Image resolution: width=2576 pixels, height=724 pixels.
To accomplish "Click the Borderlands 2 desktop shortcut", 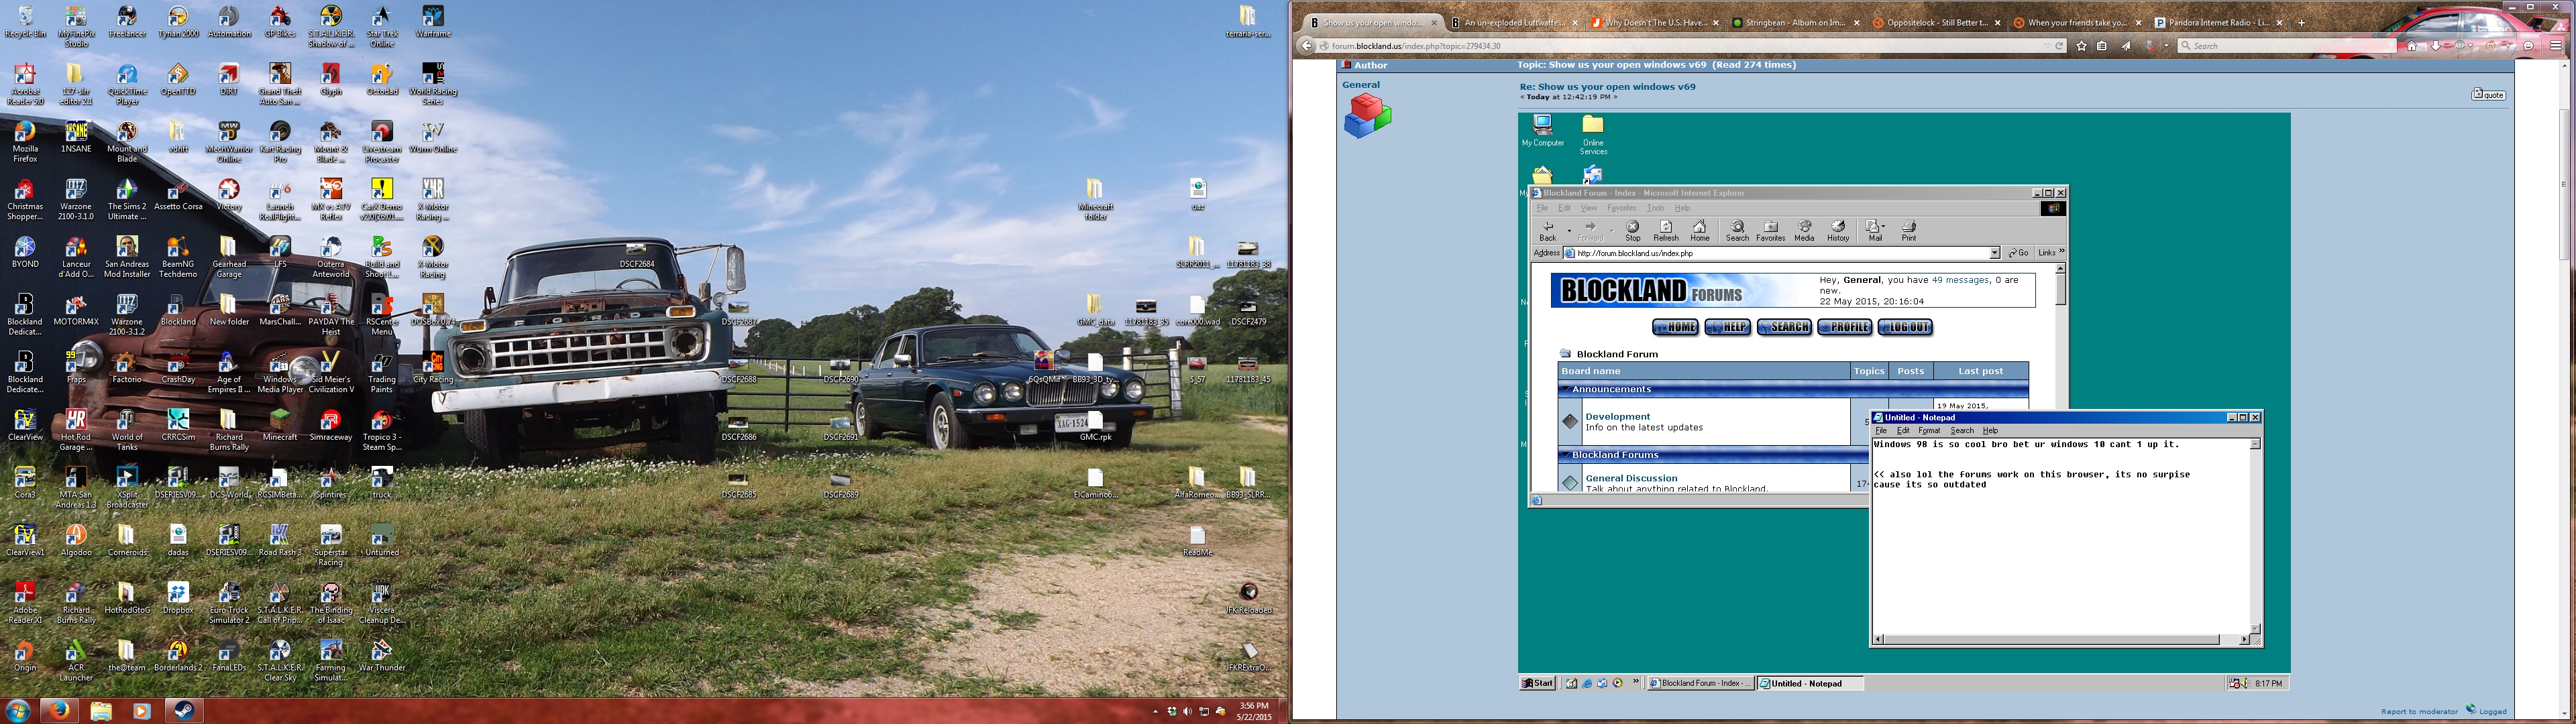I will click(178, 655).
